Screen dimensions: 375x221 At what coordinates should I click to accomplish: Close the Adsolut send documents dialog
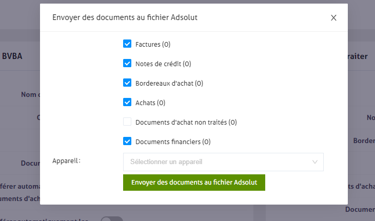[x=333, y=17]
